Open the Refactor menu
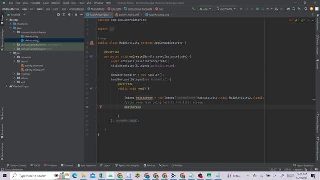Screen dimensions: 320x180 pyautogui.click(x=56, y=3)
